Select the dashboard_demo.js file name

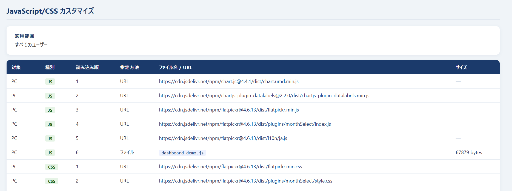182,153
